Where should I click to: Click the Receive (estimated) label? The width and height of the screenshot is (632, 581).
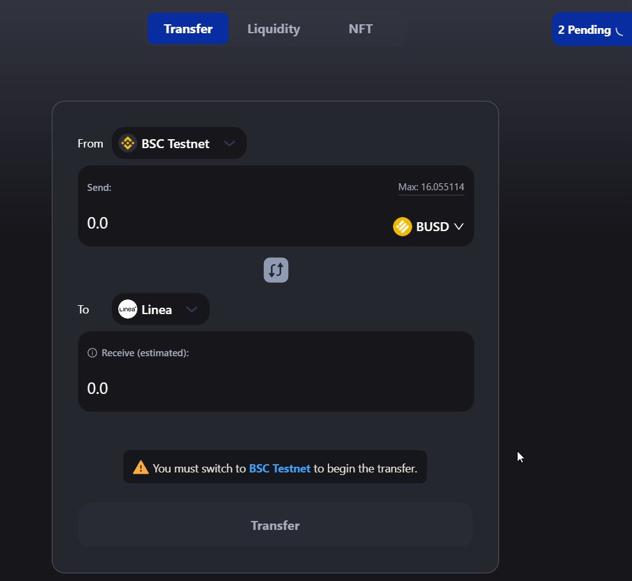pos(145,352)
